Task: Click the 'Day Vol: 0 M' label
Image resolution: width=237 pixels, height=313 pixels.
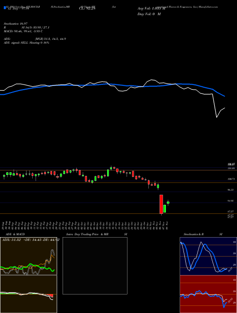Action: click(149, 14)
